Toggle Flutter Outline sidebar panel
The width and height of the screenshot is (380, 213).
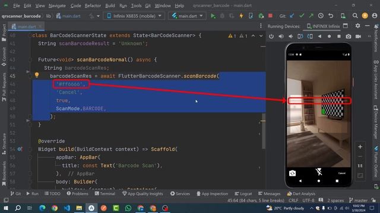(x=376, y=162)
